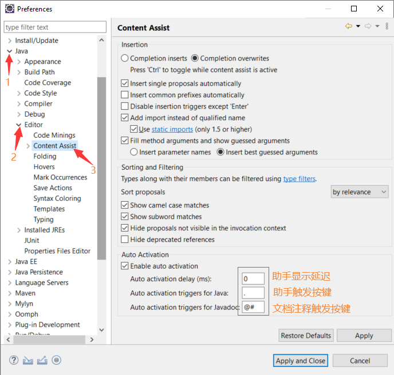Expand the Code Style node
Viewport: 394px width, 375px height.
click(19, 93)
